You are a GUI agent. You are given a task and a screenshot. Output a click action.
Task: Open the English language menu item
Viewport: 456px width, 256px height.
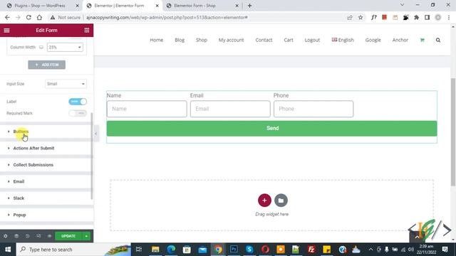pyautogui.click(x=343, y=40)
